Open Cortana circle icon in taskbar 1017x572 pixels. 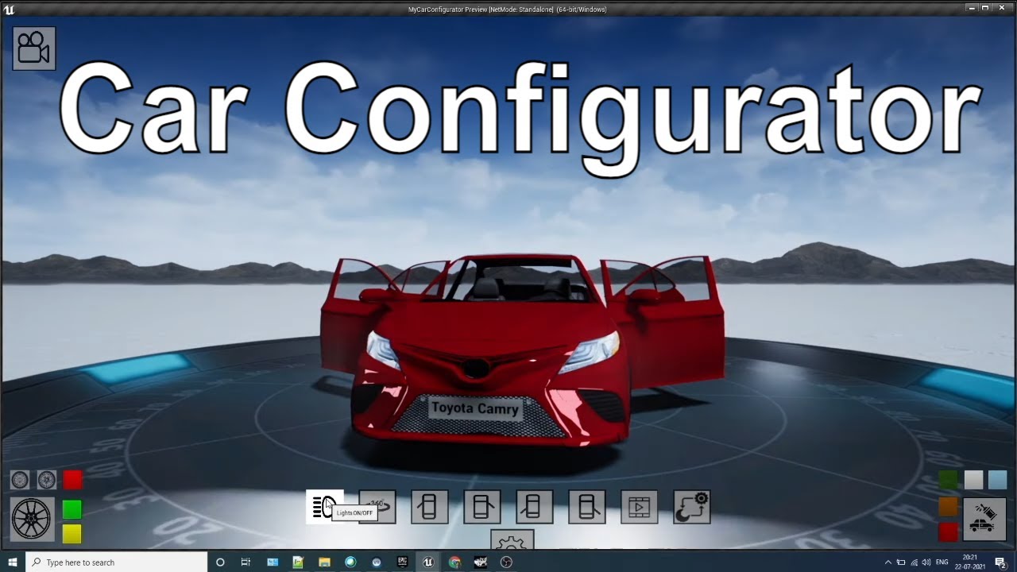220,562
